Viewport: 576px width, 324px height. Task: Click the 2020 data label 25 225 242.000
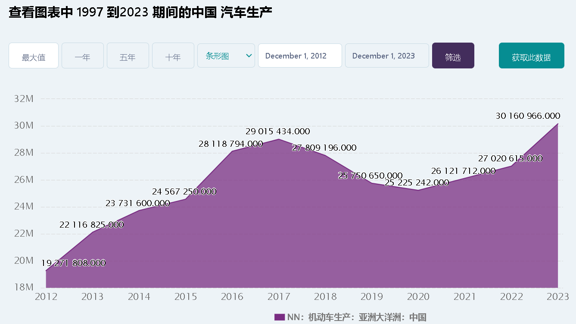pos(417,182)
